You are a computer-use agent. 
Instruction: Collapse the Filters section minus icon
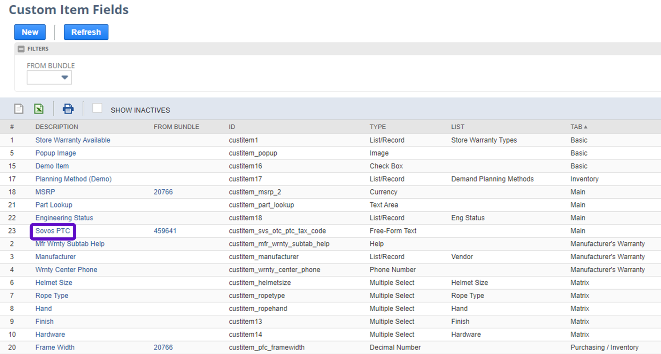point(21,49)
